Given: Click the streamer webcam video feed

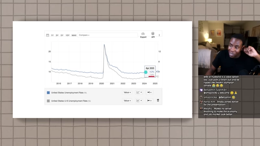Looking at the screenshot, I should coord(229,48).
